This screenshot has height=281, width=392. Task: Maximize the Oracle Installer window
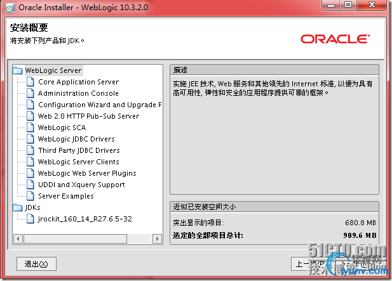[348, 5]
